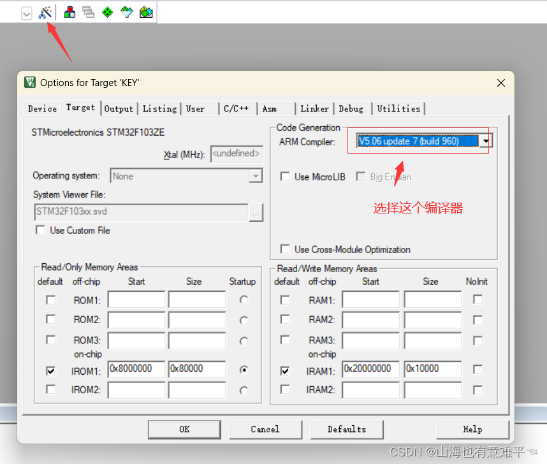Enable NoInit for RAM3

click(478, 340)
